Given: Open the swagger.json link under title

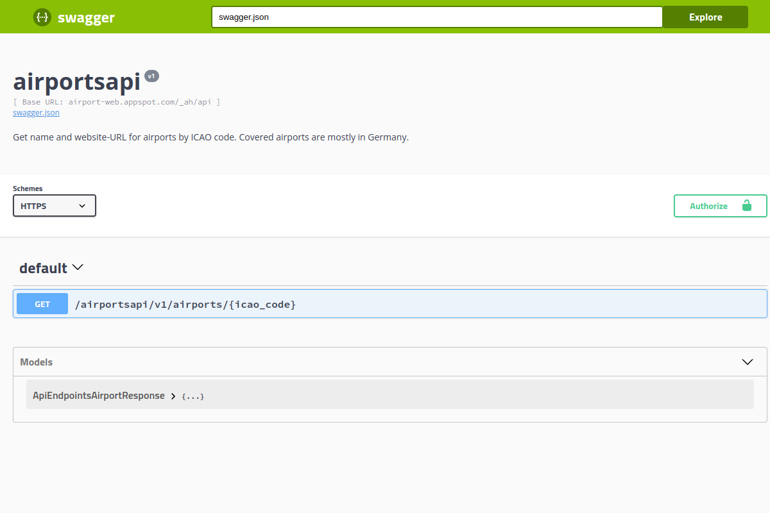Looking at the screenshot, I should (x=36, y=112).
